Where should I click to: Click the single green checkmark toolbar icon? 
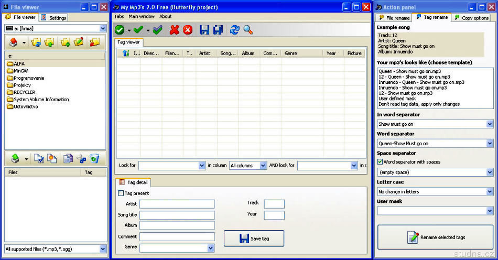pos(138,30)
